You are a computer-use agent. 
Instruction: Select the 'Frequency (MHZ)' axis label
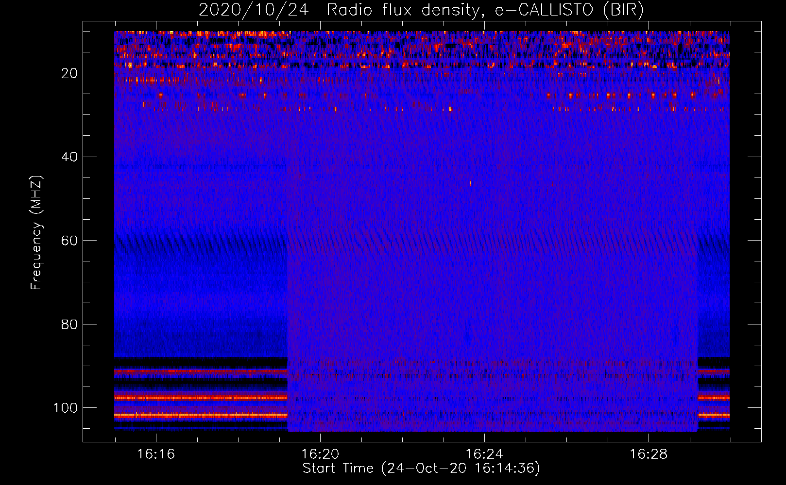(36, 233)
